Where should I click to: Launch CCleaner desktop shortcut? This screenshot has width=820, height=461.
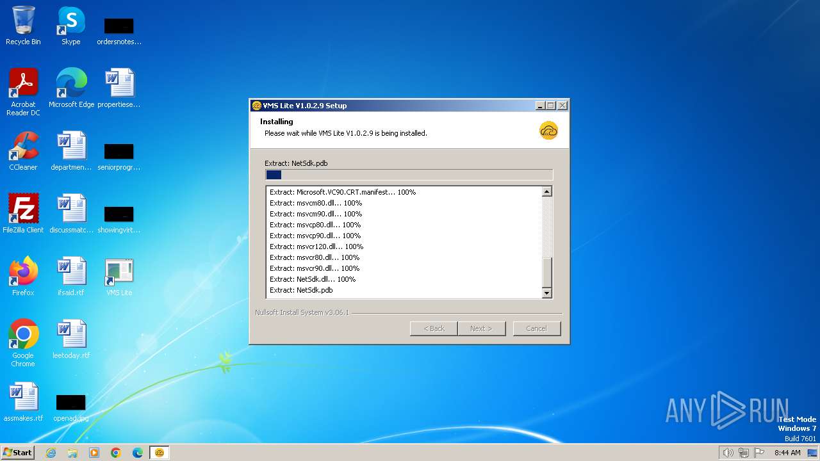23,150
